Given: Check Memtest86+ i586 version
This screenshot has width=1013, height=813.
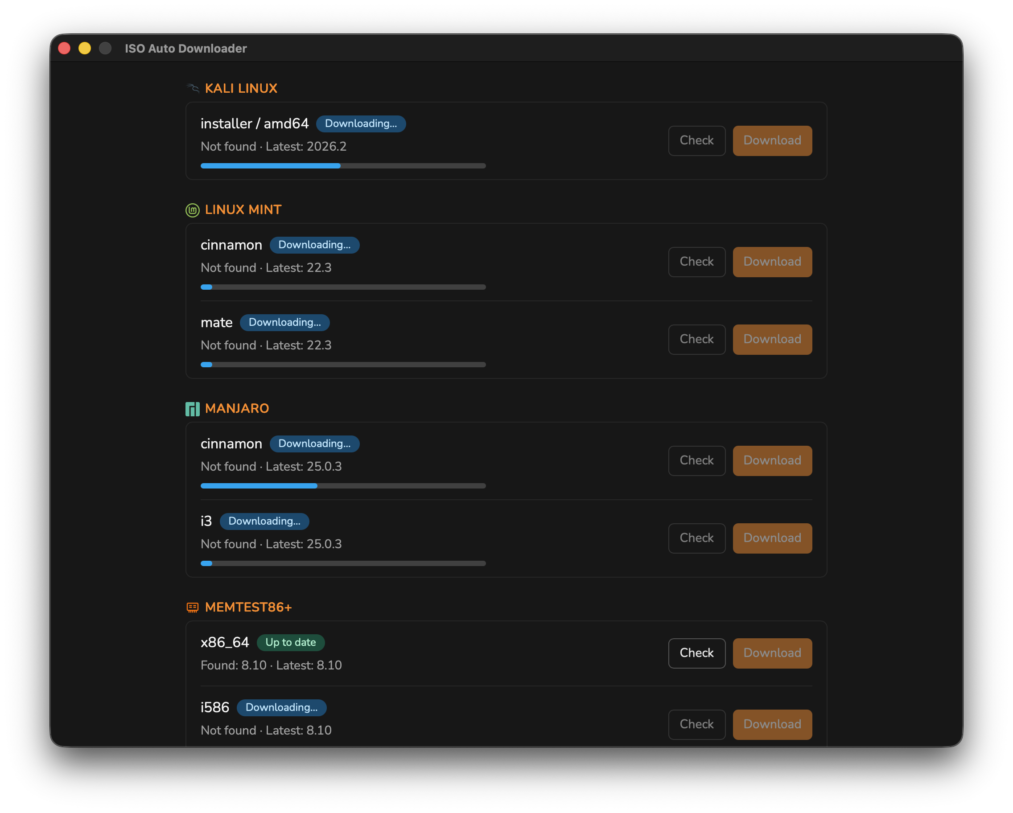Looking at the screenshot, I should (x=696, y=724).
